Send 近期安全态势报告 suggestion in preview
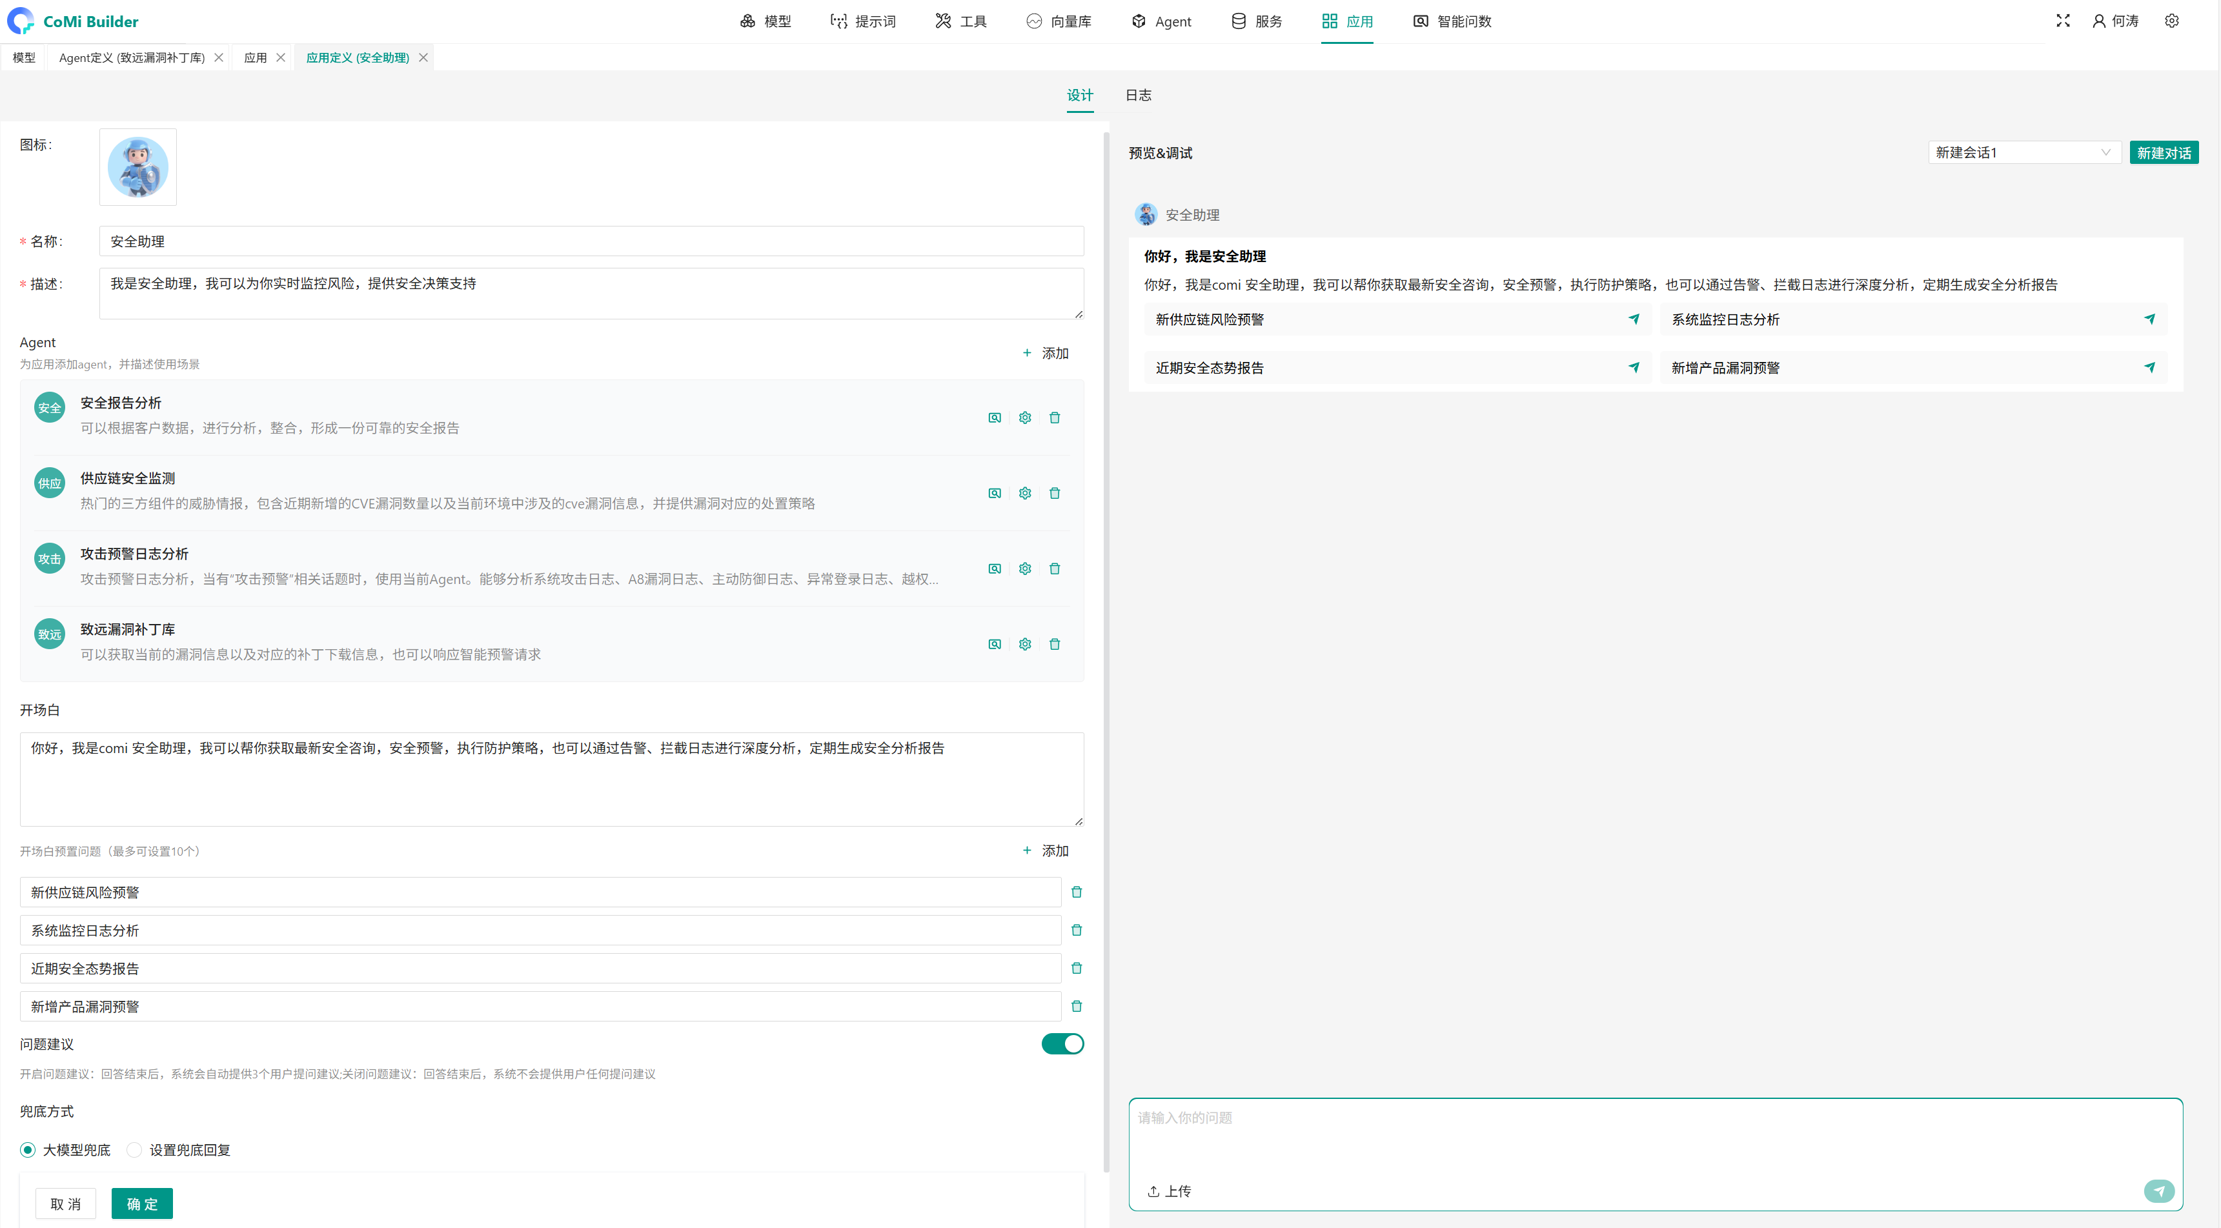This screenshot has width=2221, height=1228. point(1634,368)
